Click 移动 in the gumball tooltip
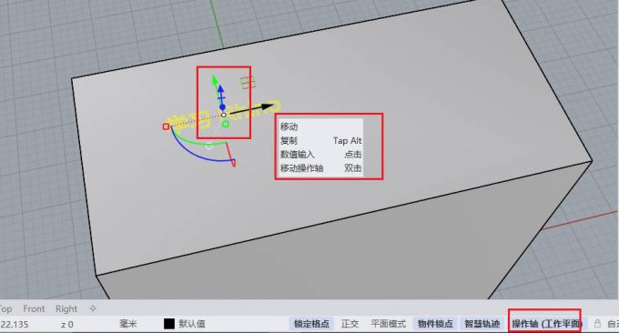619x333 pixels. 289,126
